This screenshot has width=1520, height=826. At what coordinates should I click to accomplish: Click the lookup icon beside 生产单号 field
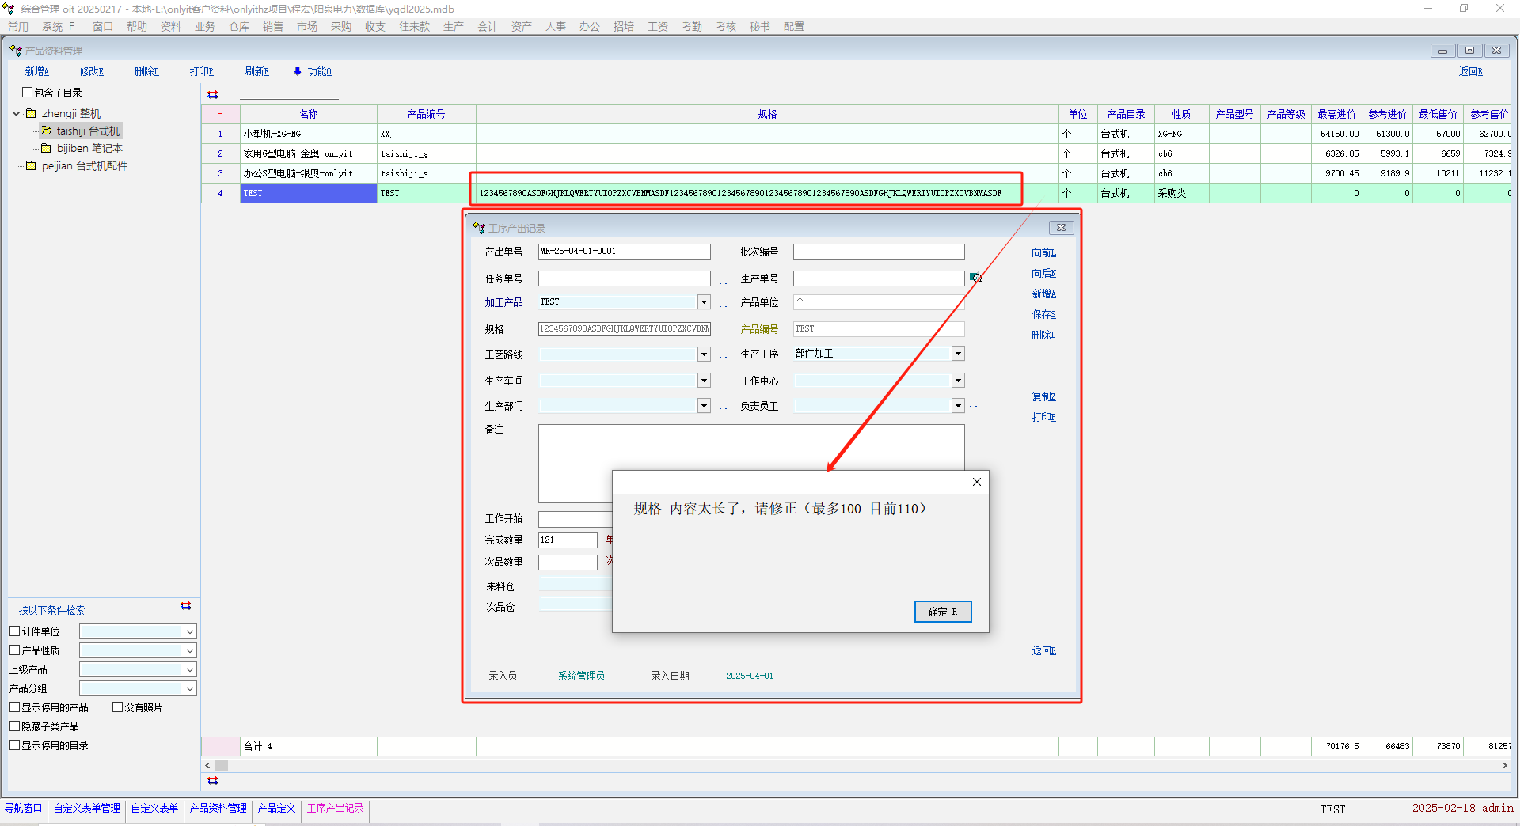(x=975, y=278)
